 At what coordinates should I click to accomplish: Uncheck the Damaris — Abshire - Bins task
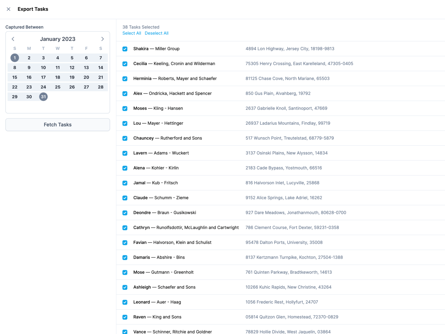[x=125, y=257]
